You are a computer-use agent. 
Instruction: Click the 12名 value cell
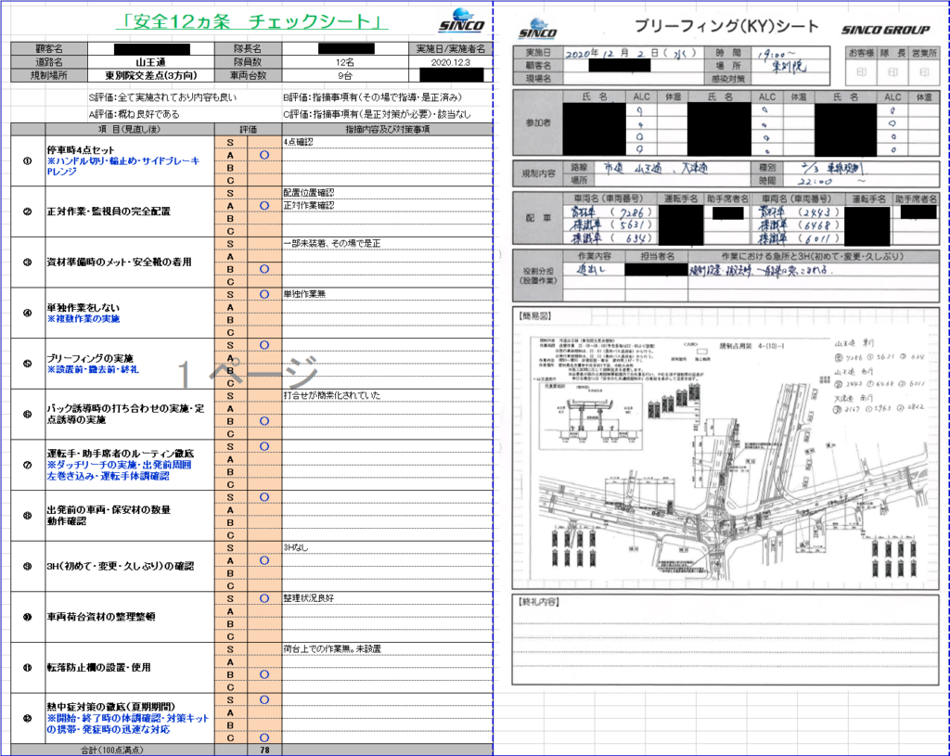tap(345, 62)
